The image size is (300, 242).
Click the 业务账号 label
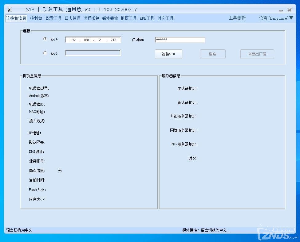click(x=37, y=161)
